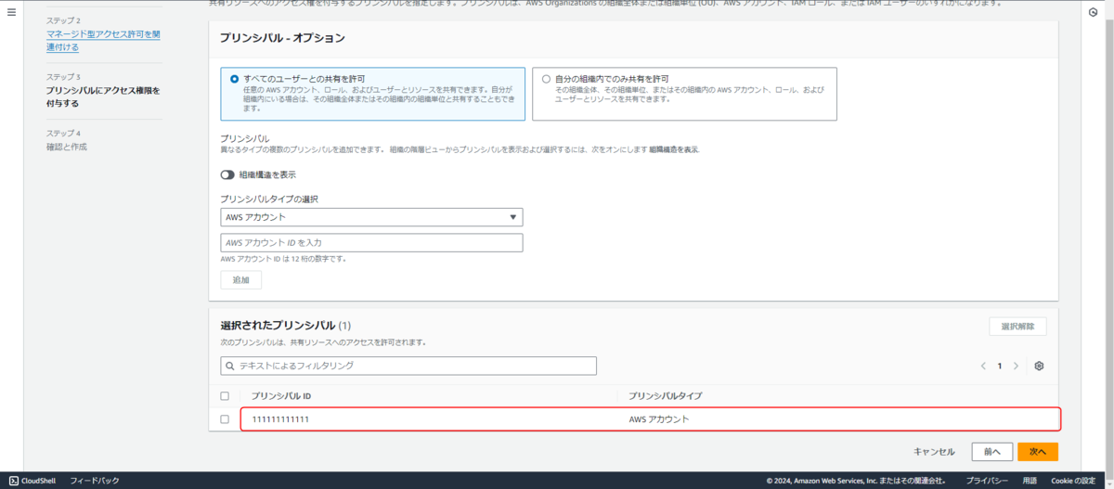The image size is (1114, 489).
Task: Open the hamburger navigation menu
Action: (11, 13)
